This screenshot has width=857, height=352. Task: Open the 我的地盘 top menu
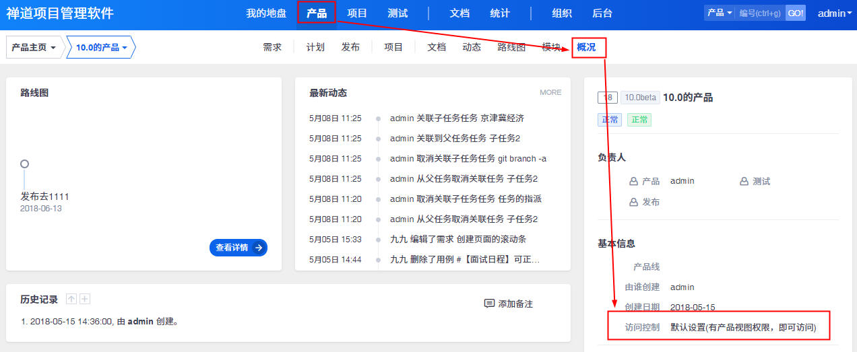(266, 13)
